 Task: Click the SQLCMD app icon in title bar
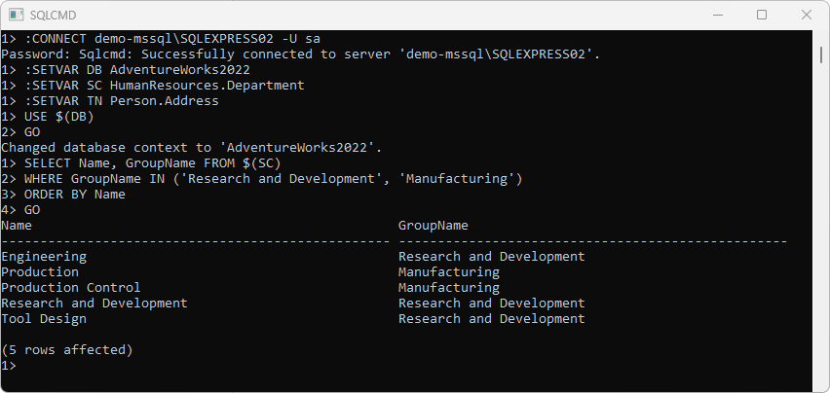(x=16, y=15)
